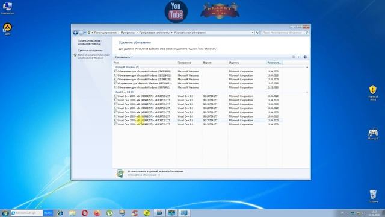Sort by the Издатель column header

247,63
